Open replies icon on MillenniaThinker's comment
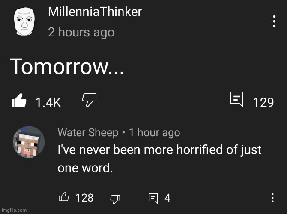 (x=237, y=99)
